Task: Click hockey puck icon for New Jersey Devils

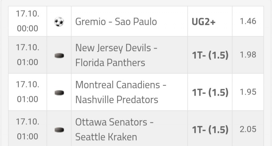Action: click(x=59, y=56)
